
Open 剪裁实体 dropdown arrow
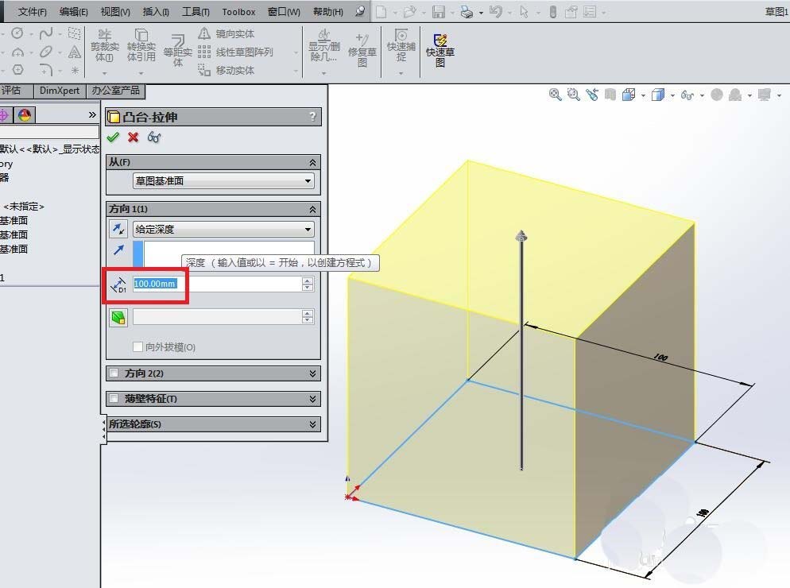pos(105,73)
